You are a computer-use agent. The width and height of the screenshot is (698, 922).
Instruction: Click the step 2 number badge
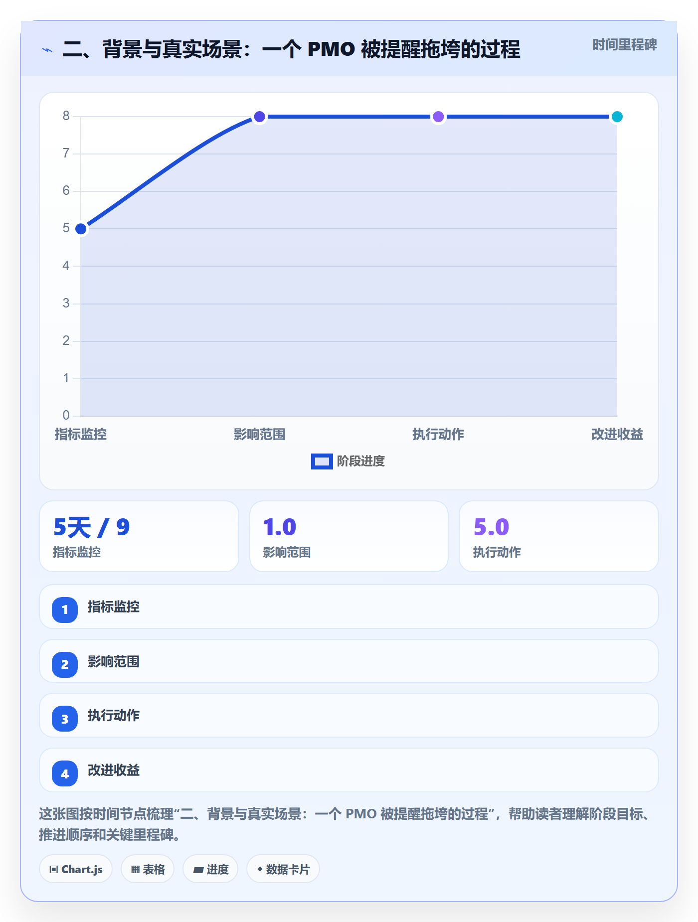click(65, 664)
